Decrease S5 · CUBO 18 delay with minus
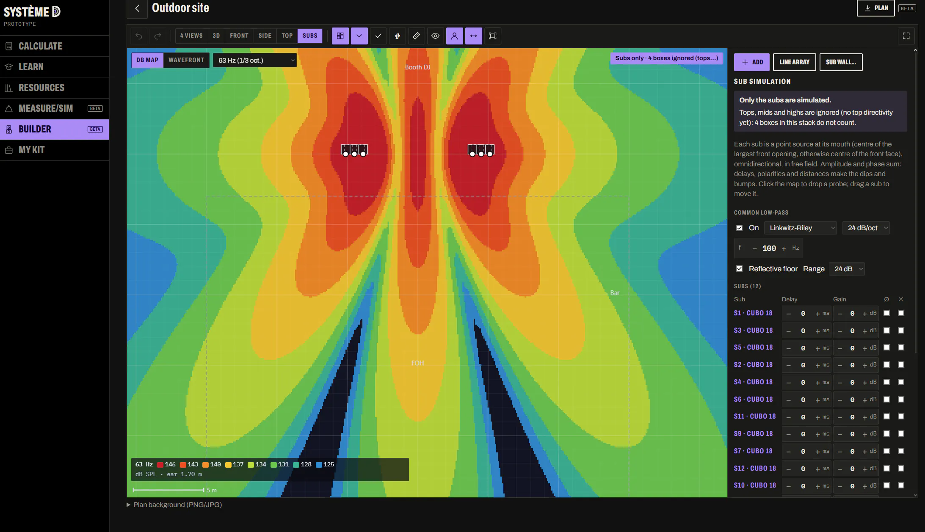The height and width of the screenshot is (532, 925). click(x=788, y=348)
